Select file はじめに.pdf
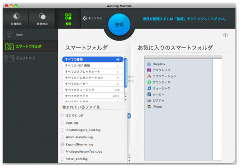This screenshot has height=168, width=240. (x=74, y=115)
